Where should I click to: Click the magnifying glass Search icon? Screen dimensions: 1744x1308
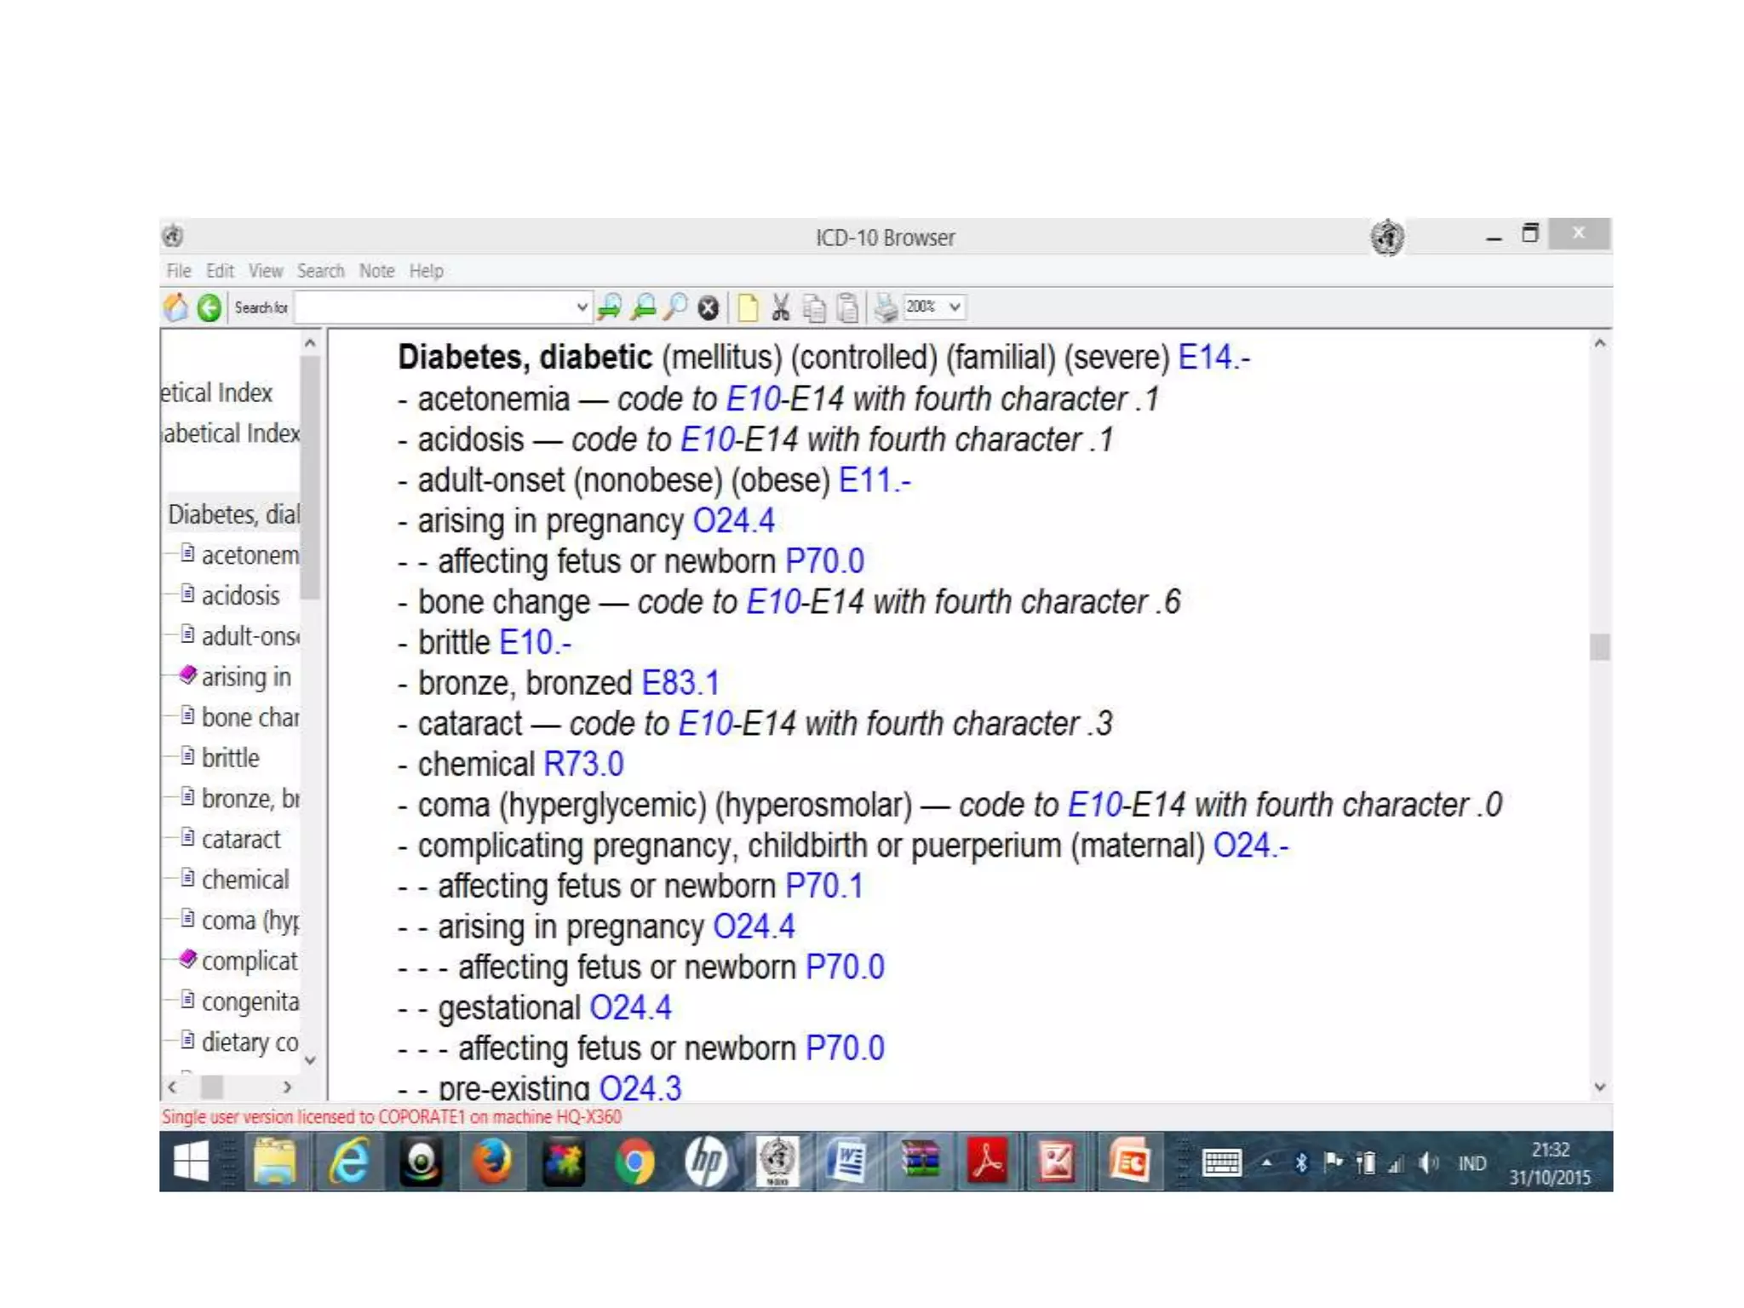[675, 307]
